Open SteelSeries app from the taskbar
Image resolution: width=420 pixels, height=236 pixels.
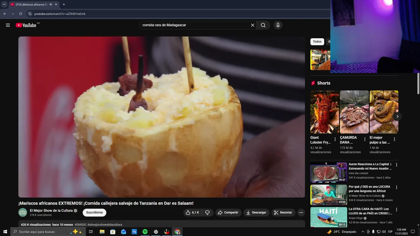pos(156,232)
